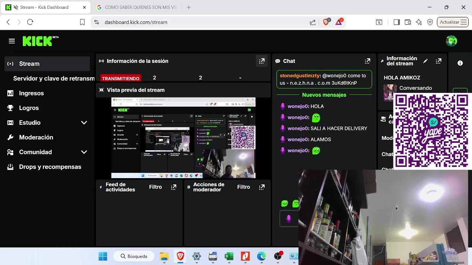
Task: Click the Actualizar update button
Action: point(453,22)
